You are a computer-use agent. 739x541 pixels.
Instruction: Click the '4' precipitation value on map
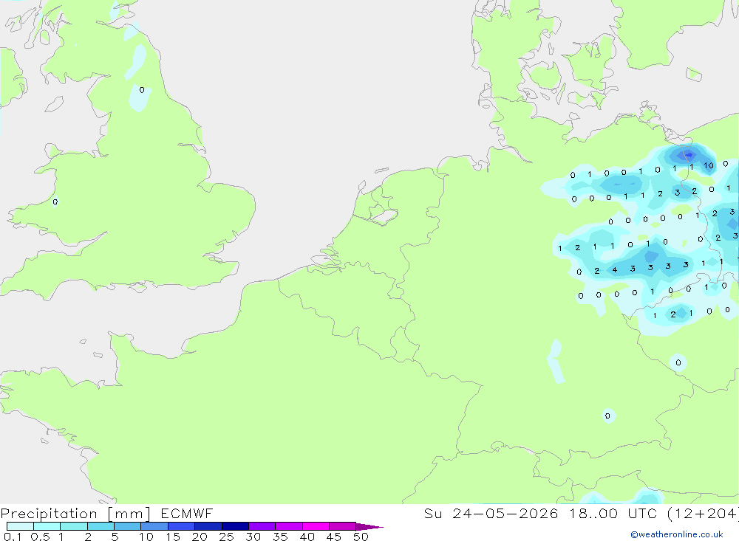coord(615,270)
